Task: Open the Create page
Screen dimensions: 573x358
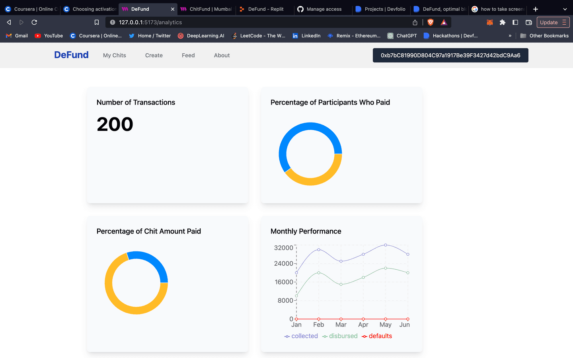Action: 154,55
